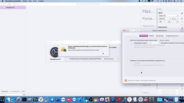
Task: Open Launchpad rocket icon in dock
Action: pyautogui.click(x=19, y=100)
